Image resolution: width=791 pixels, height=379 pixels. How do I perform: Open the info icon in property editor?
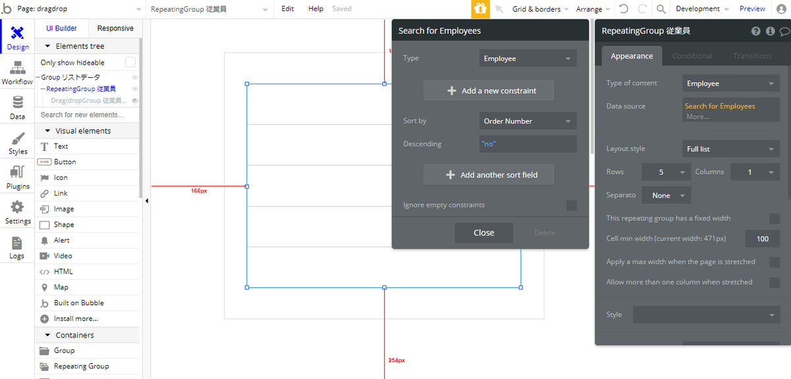click(x=770, y=31)
